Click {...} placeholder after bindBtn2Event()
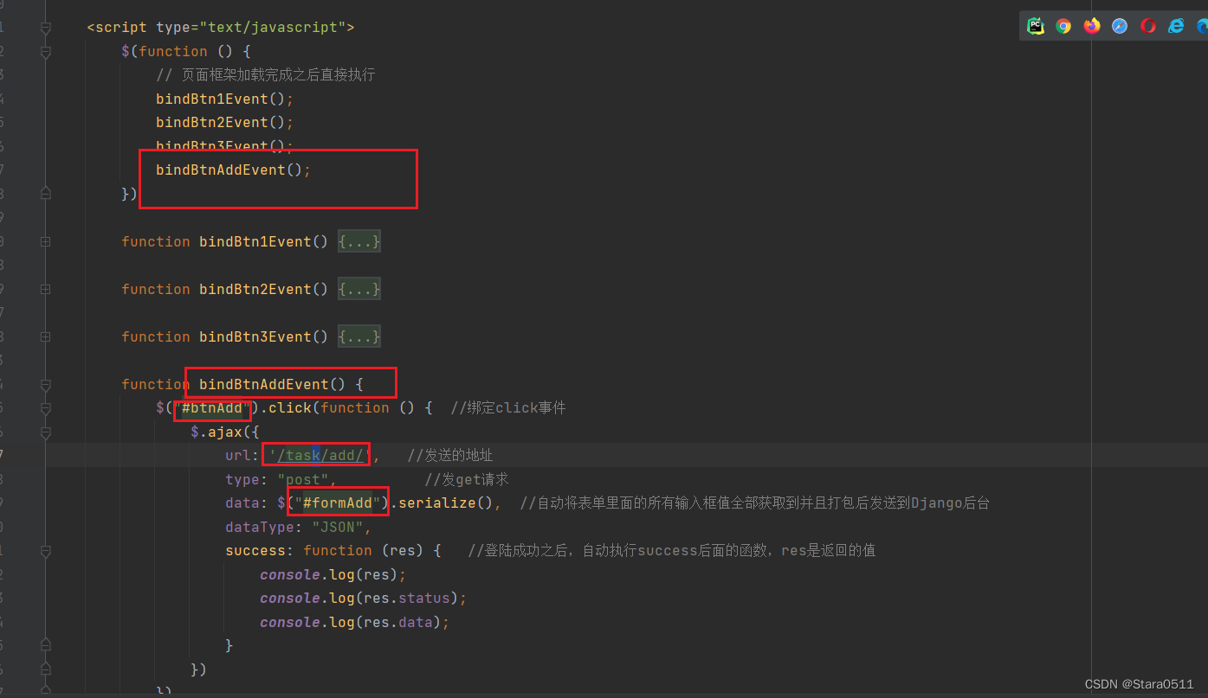1208x698 pixels. point(359,290)
